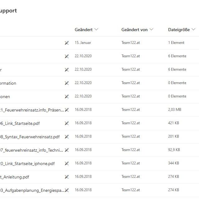Screen dimensions: 199x199
Task: Click pin icon for the 92,9 KB file
Action: pos(67,150)
